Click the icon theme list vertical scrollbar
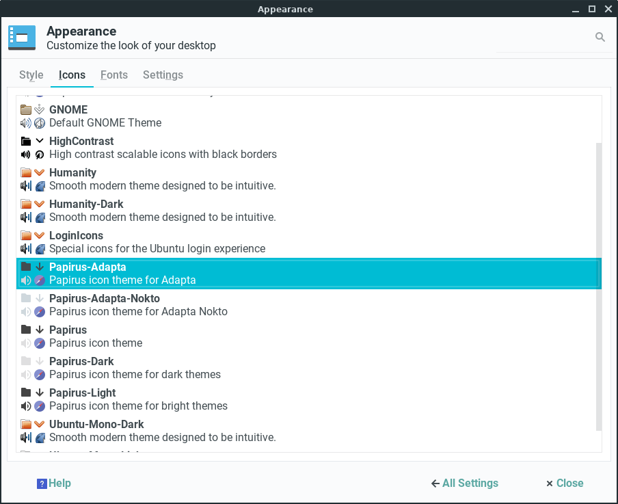This screenshot has height=504, width=618. [x=599, y=287]
